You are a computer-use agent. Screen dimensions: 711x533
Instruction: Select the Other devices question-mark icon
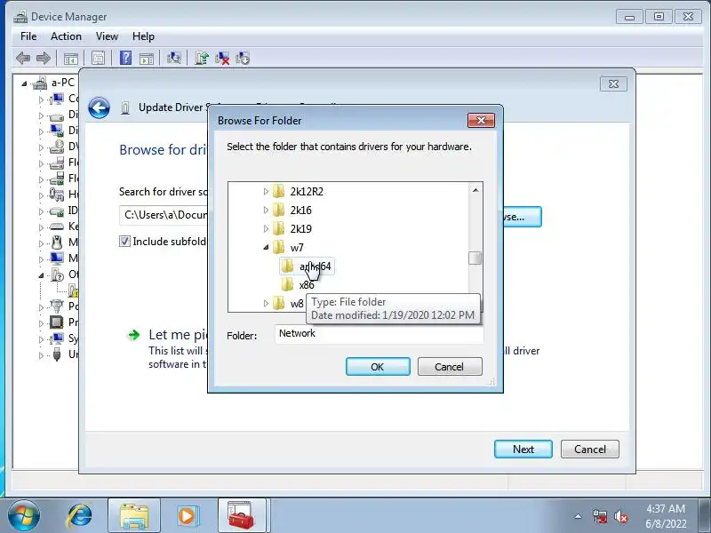point(57,274)
